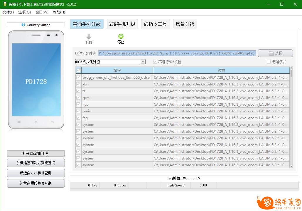Toggle checkbox for xbl row
Screen dimensions: 302x211
(78, 84)
